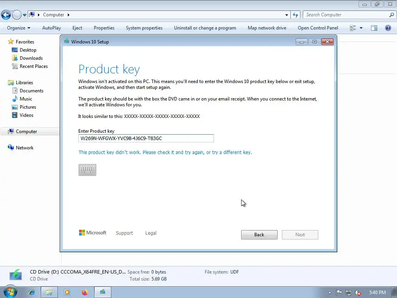This screenshot has height=298, width=397.
Task: Launch Internet Explorer from taskbar
Action: point(32,292)
